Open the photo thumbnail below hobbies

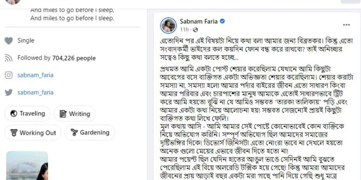(27, 166)
